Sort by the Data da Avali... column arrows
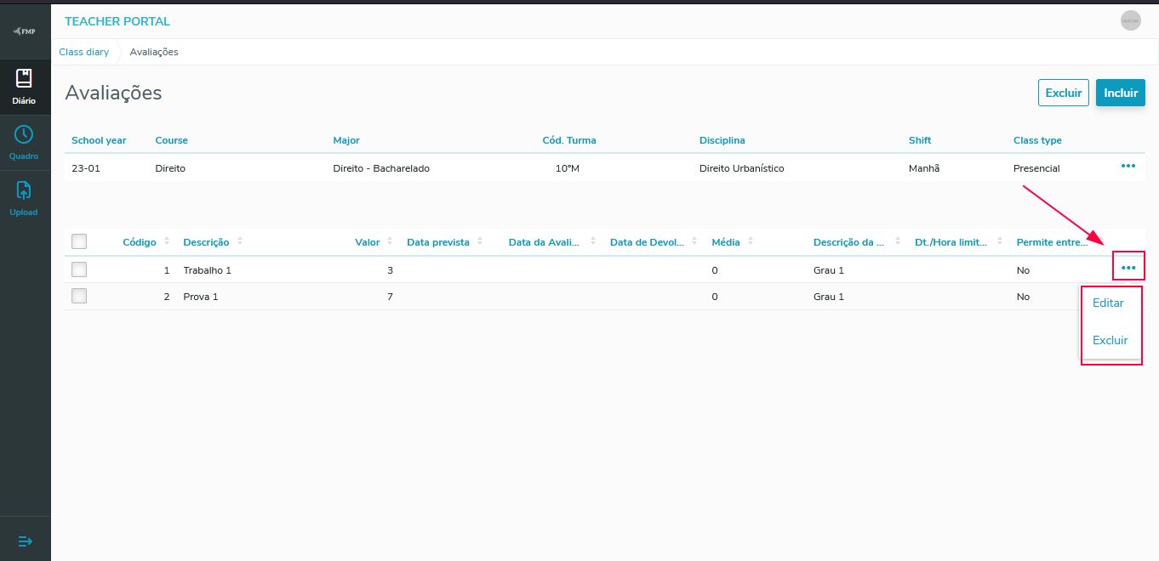 [x=593, y=241]
